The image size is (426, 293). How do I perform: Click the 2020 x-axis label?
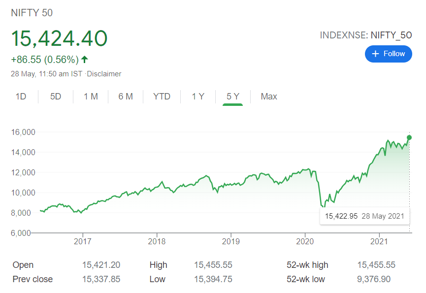tap(305, 241)
